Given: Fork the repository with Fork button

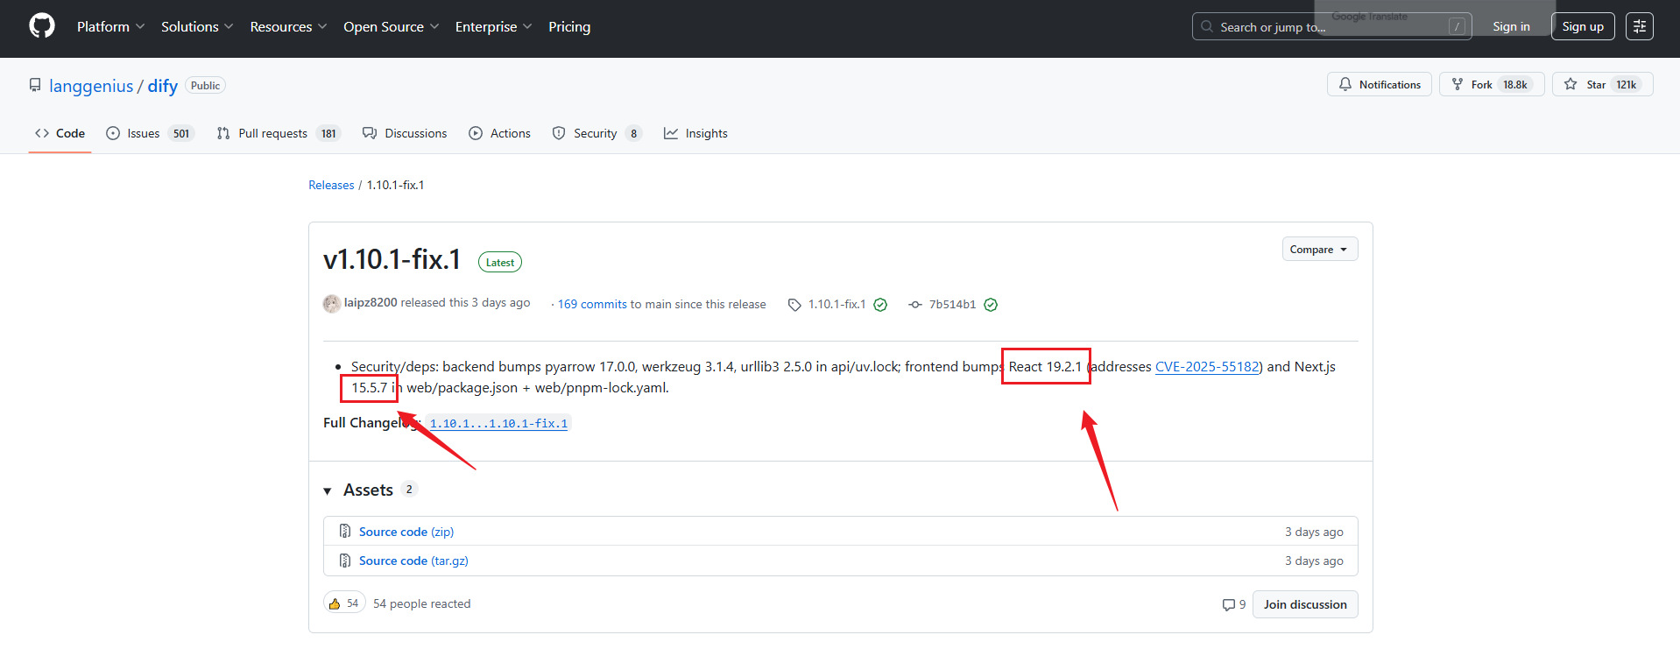Looking at the screenshot, I should pos(1492,84).
